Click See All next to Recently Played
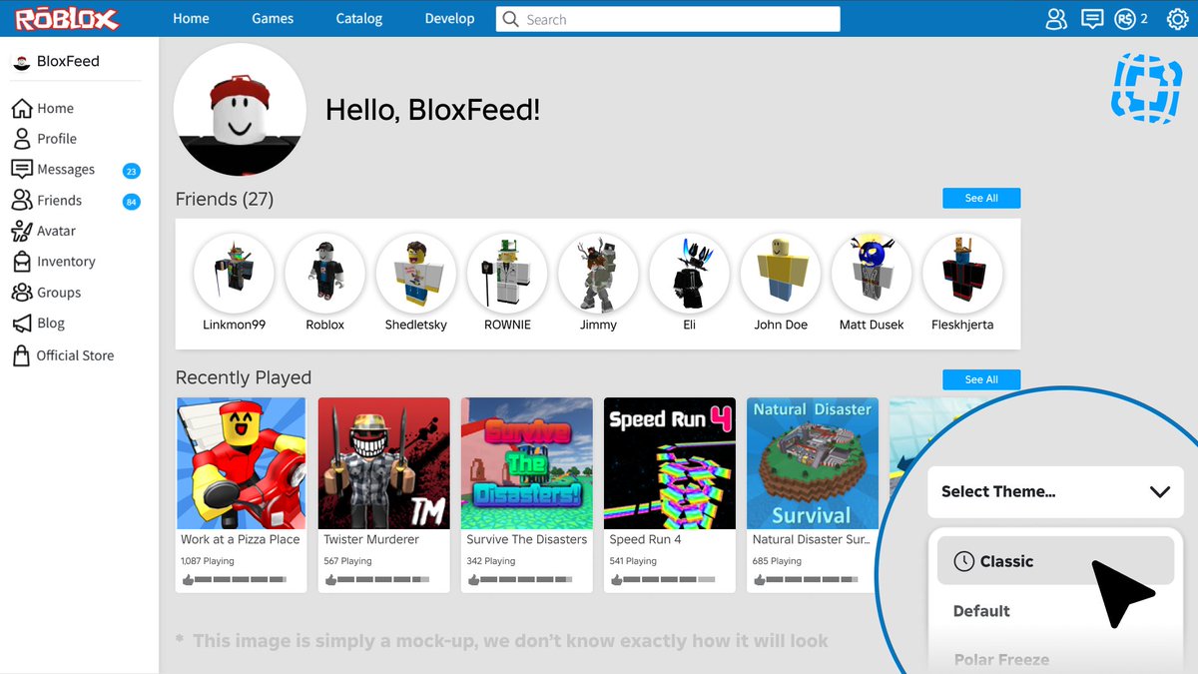Screen dimensions: 1198x674 tap(981, 380)
